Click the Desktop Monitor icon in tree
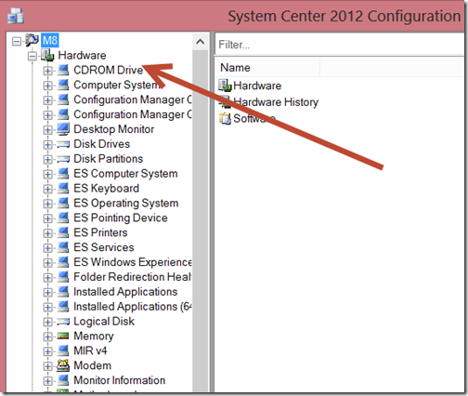Screen dimensions: 468x396 pyautogui.click(x=63, y=129)
